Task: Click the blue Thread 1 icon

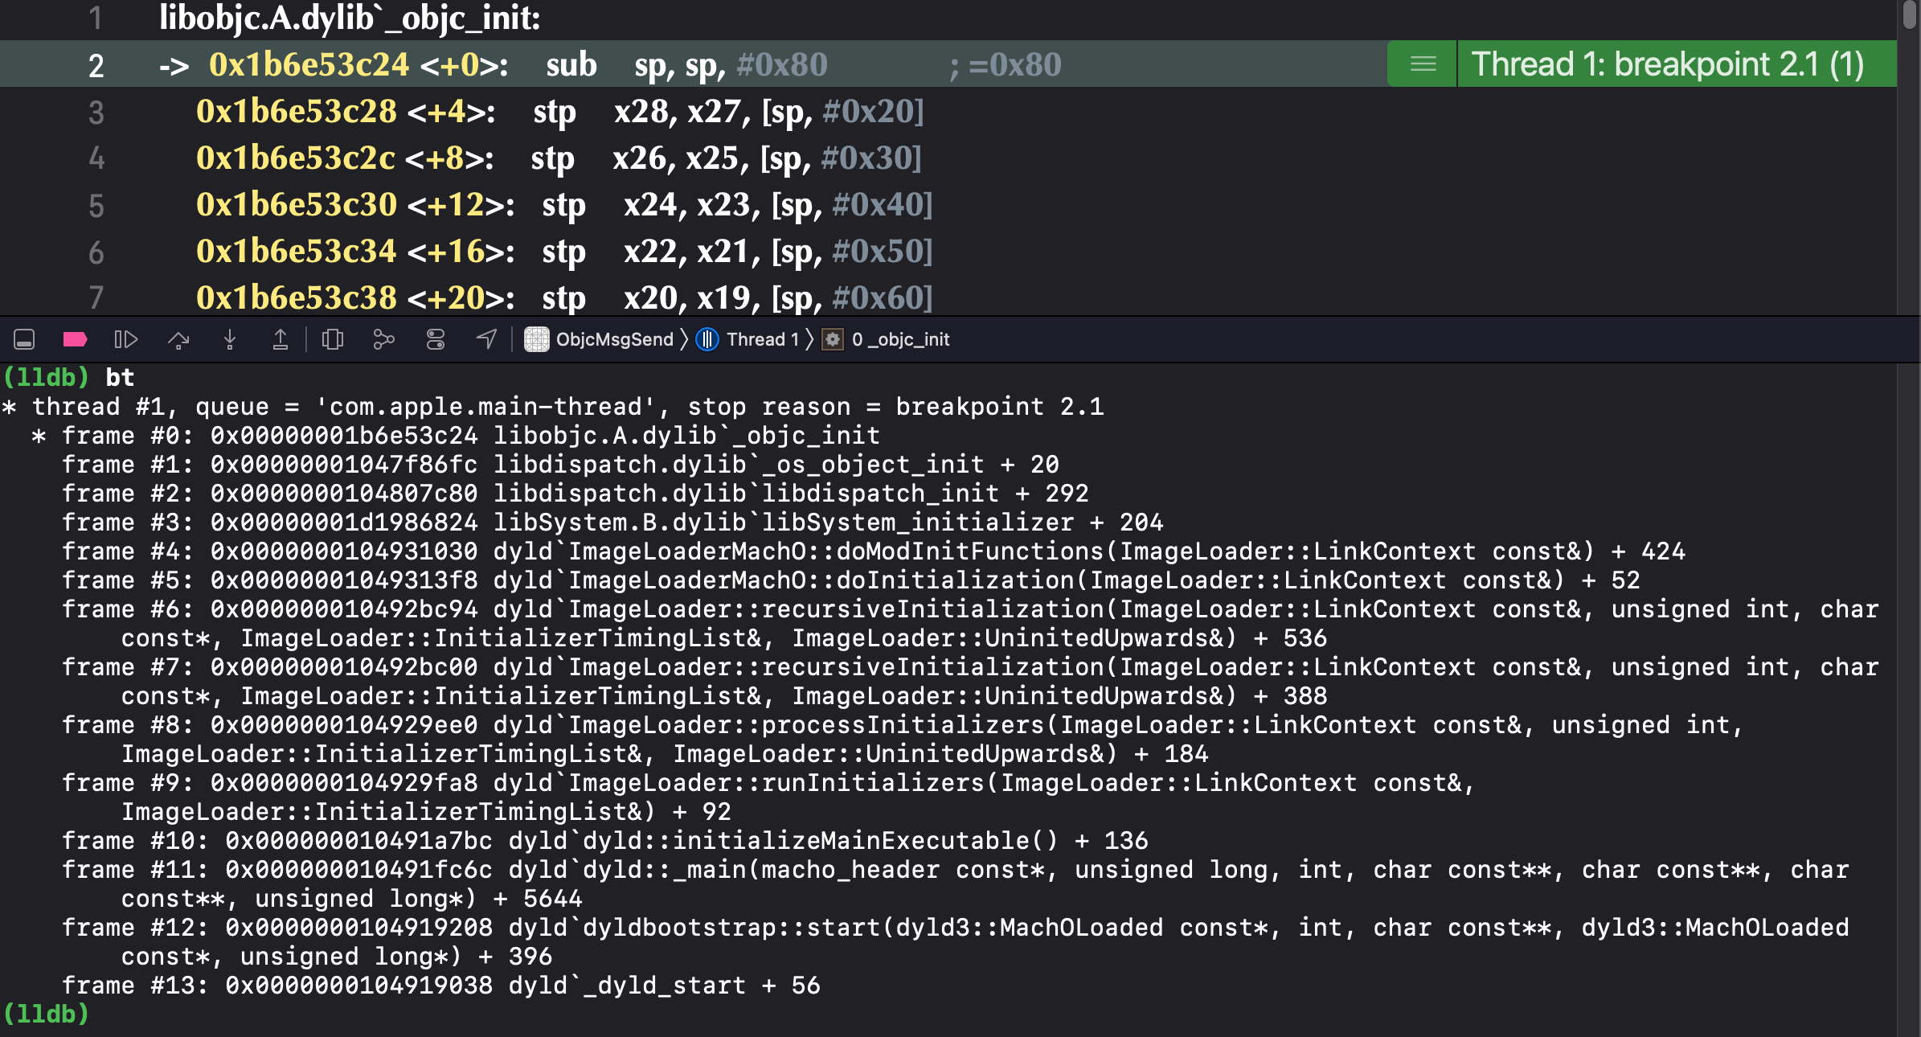Action: tap(707, 339)
